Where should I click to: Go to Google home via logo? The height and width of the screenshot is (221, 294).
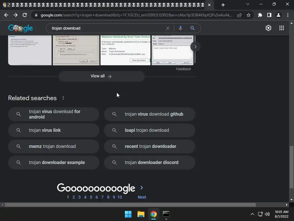coord(20,28)
